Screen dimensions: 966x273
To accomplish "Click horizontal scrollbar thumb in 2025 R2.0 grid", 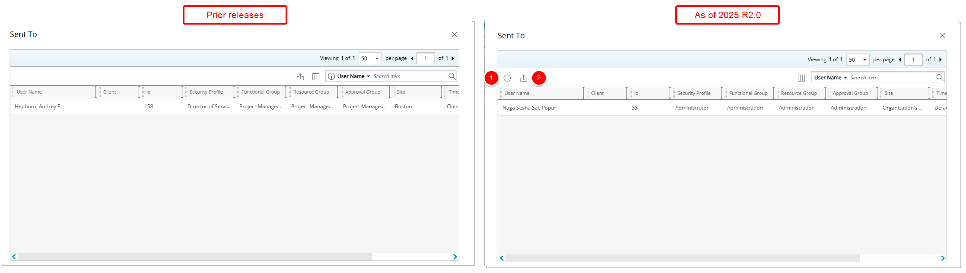I will pyautogui.click(x=683, y=258).
